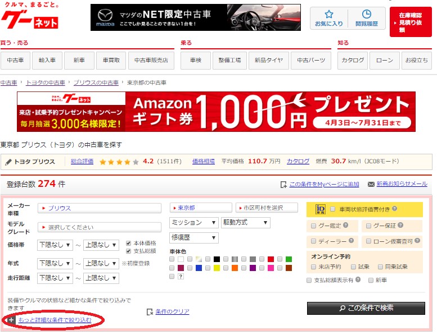Open 年式 lower limit dropdown

(55, 264)
